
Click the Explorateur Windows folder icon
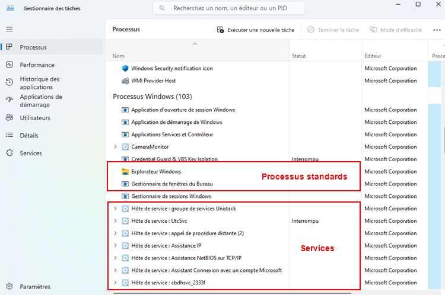pos(125,171)
